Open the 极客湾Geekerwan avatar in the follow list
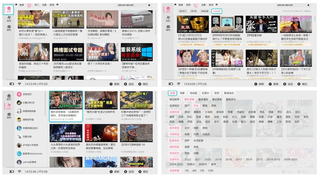 [19, 154]
